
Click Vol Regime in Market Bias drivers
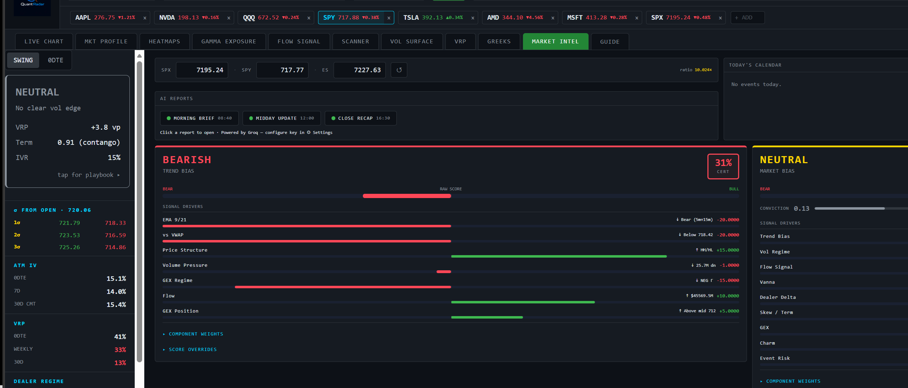(x=775, y=252)
